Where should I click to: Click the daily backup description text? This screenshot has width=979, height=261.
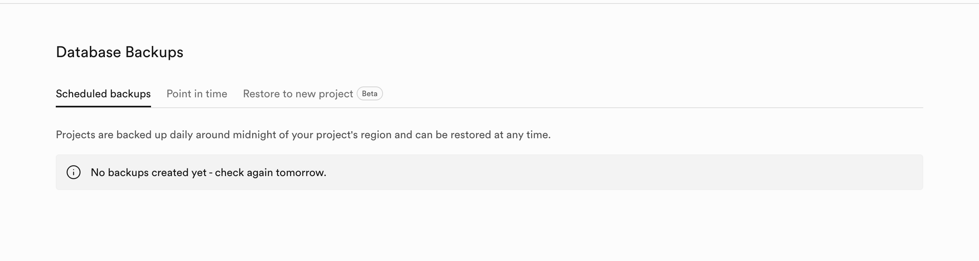pyautogui.click(x=303, y=135)
